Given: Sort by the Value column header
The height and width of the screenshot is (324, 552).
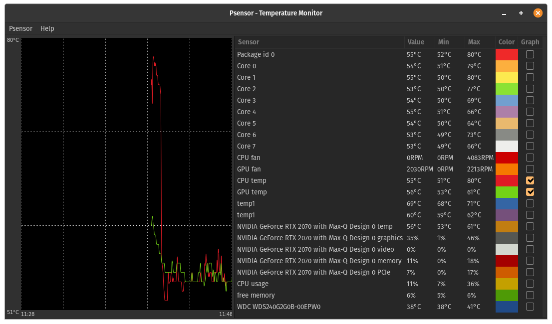Looking at the screenshot, I should 416,42.
